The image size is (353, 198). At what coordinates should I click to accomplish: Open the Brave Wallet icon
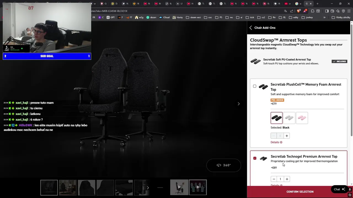[332, 11]
